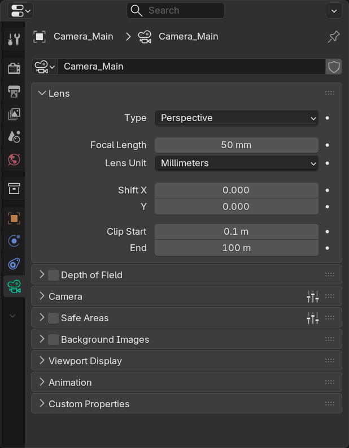
Task: Select the Camera data properties tab
Action: pos(14,286)
